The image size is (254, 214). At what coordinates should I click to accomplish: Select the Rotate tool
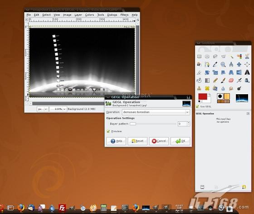pos(207,72)
